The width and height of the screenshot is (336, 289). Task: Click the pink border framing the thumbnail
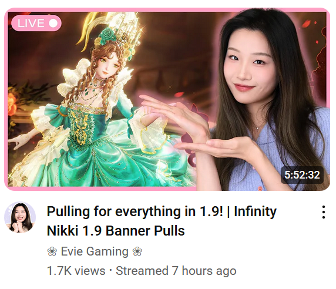tap(167, 10)
